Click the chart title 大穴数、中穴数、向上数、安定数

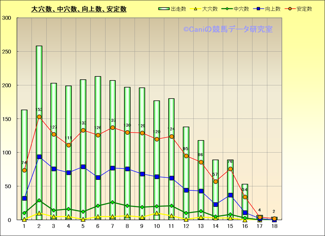coord(79,9)
